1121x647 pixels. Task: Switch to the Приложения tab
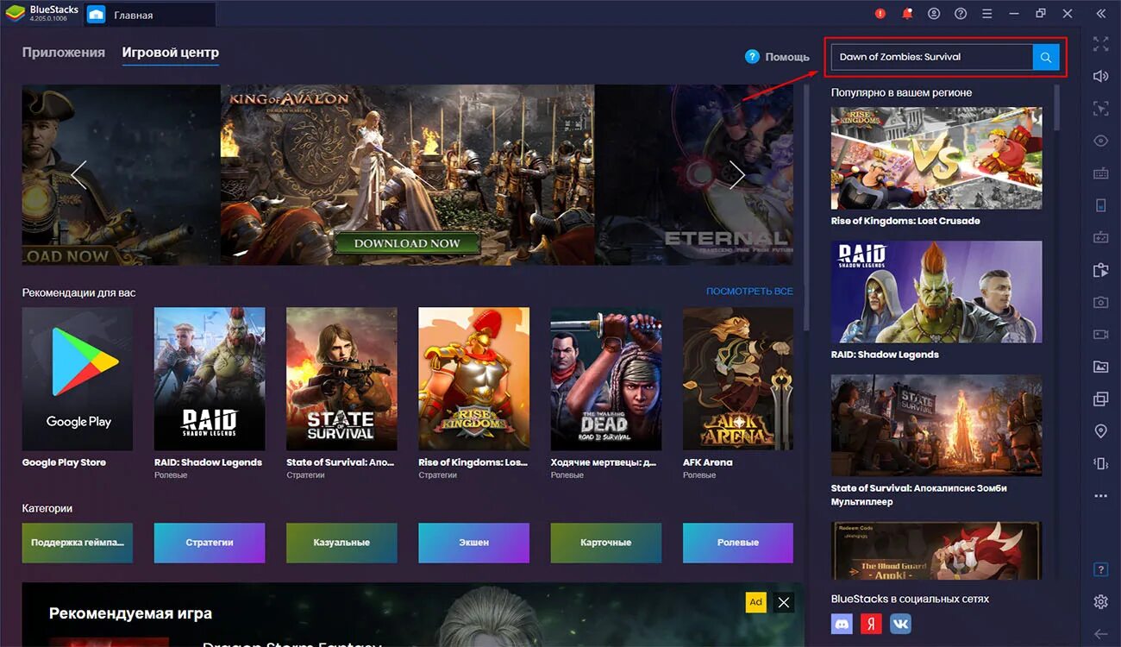tap(64, 52)
